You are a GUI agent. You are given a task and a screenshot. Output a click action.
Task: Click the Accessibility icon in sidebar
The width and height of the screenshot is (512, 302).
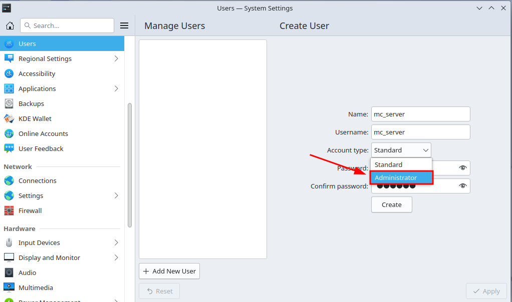[9, 73]
